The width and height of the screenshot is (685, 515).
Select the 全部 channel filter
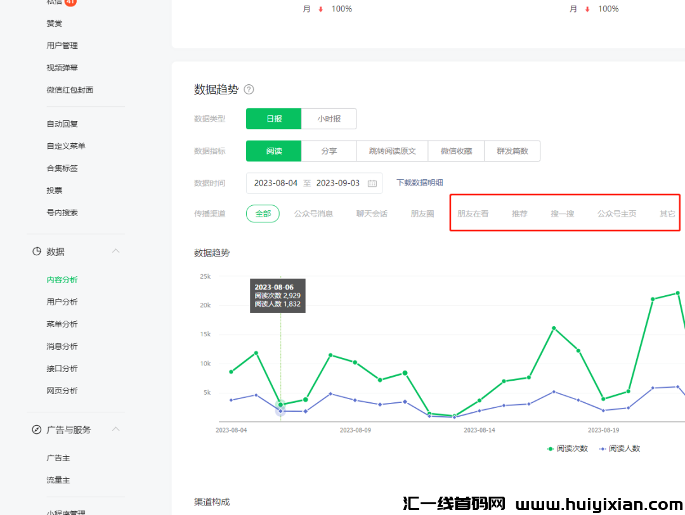click(x=263, y=214)
